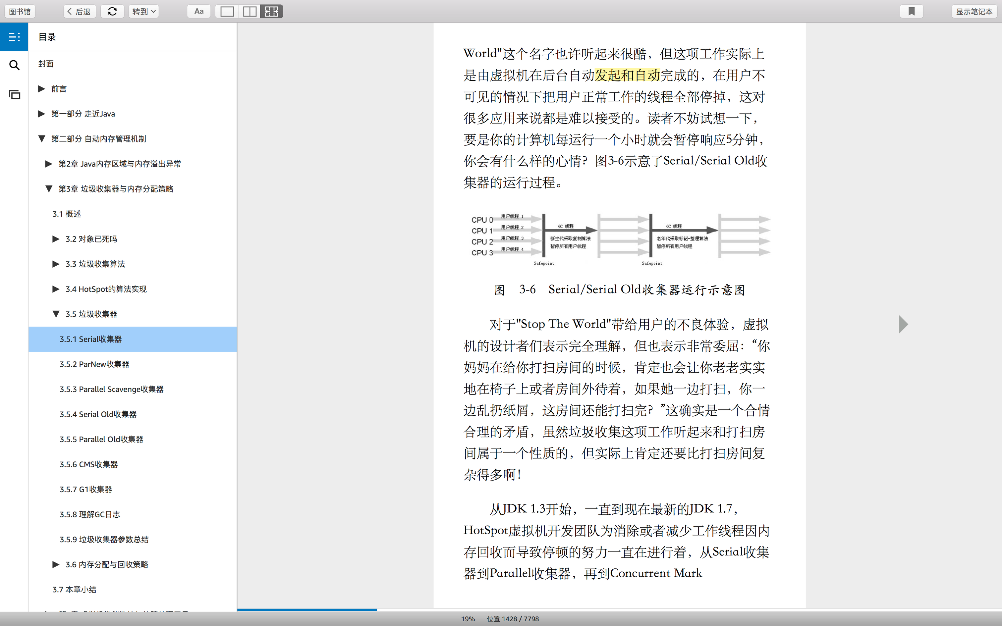Select 3.5.6 CMS收集器 entry
Viewport: 1002px width, 626px height.
click(88, 464)
